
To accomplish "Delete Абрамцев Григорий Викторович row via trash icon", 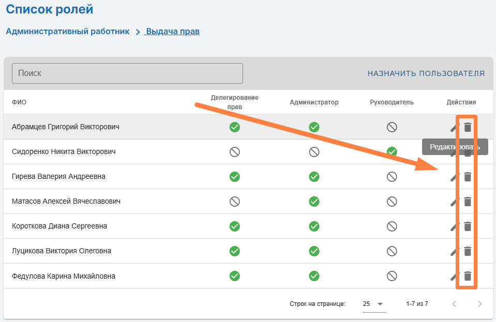I will (468, 127).
